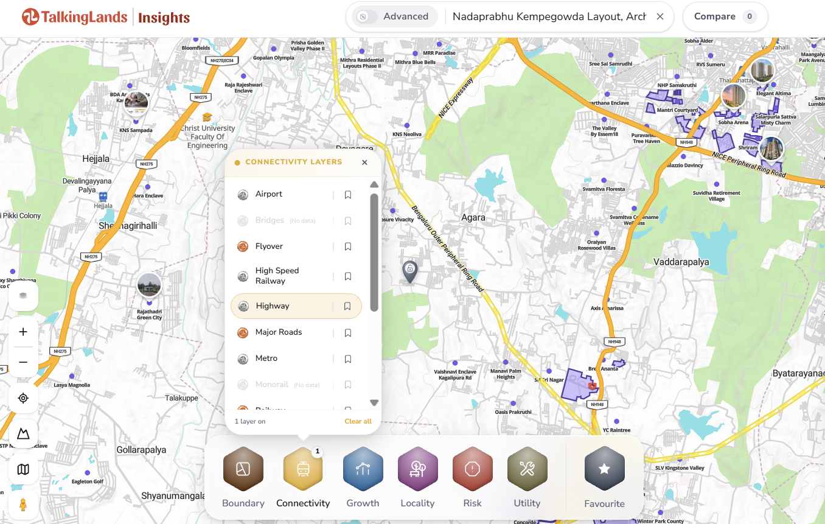Open the Compare button
This screenshot has width=825, height=524.
point(725,16)
